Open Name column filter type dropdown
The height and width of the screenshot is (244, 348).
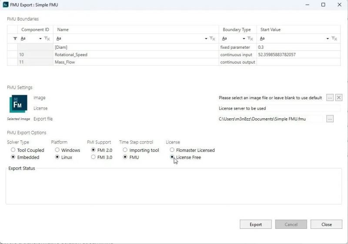click(206, 39)
